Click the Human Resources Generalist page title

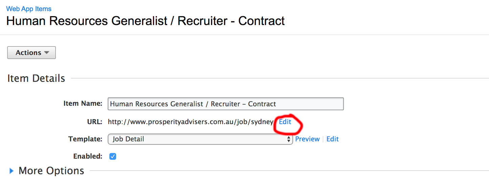pyautogui.click(x=146, y=21)
